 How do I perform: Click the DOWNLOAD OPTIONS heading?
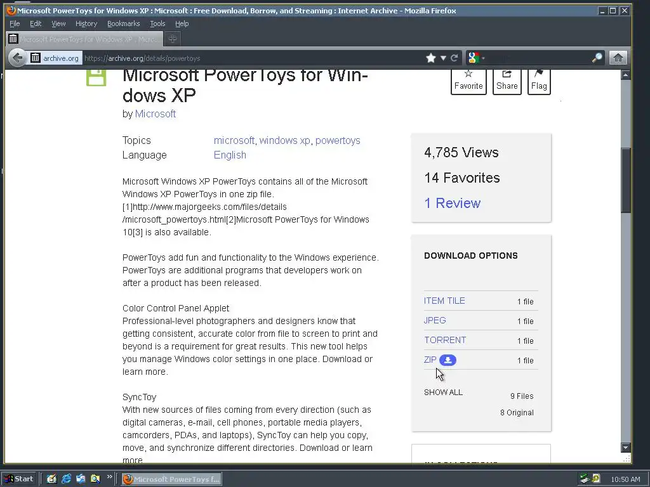[x=471, y=256]
